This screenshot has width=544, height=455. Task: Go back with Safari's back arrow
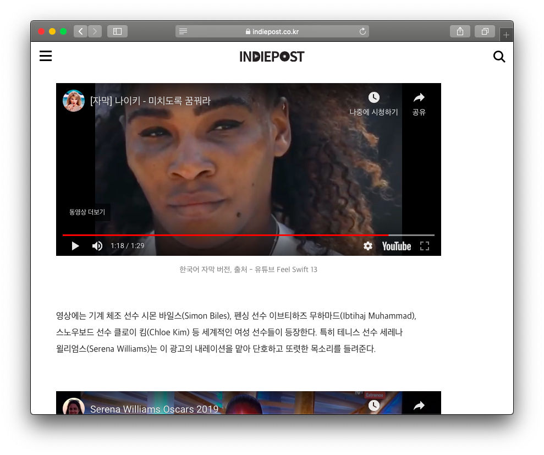pos(80,31)
